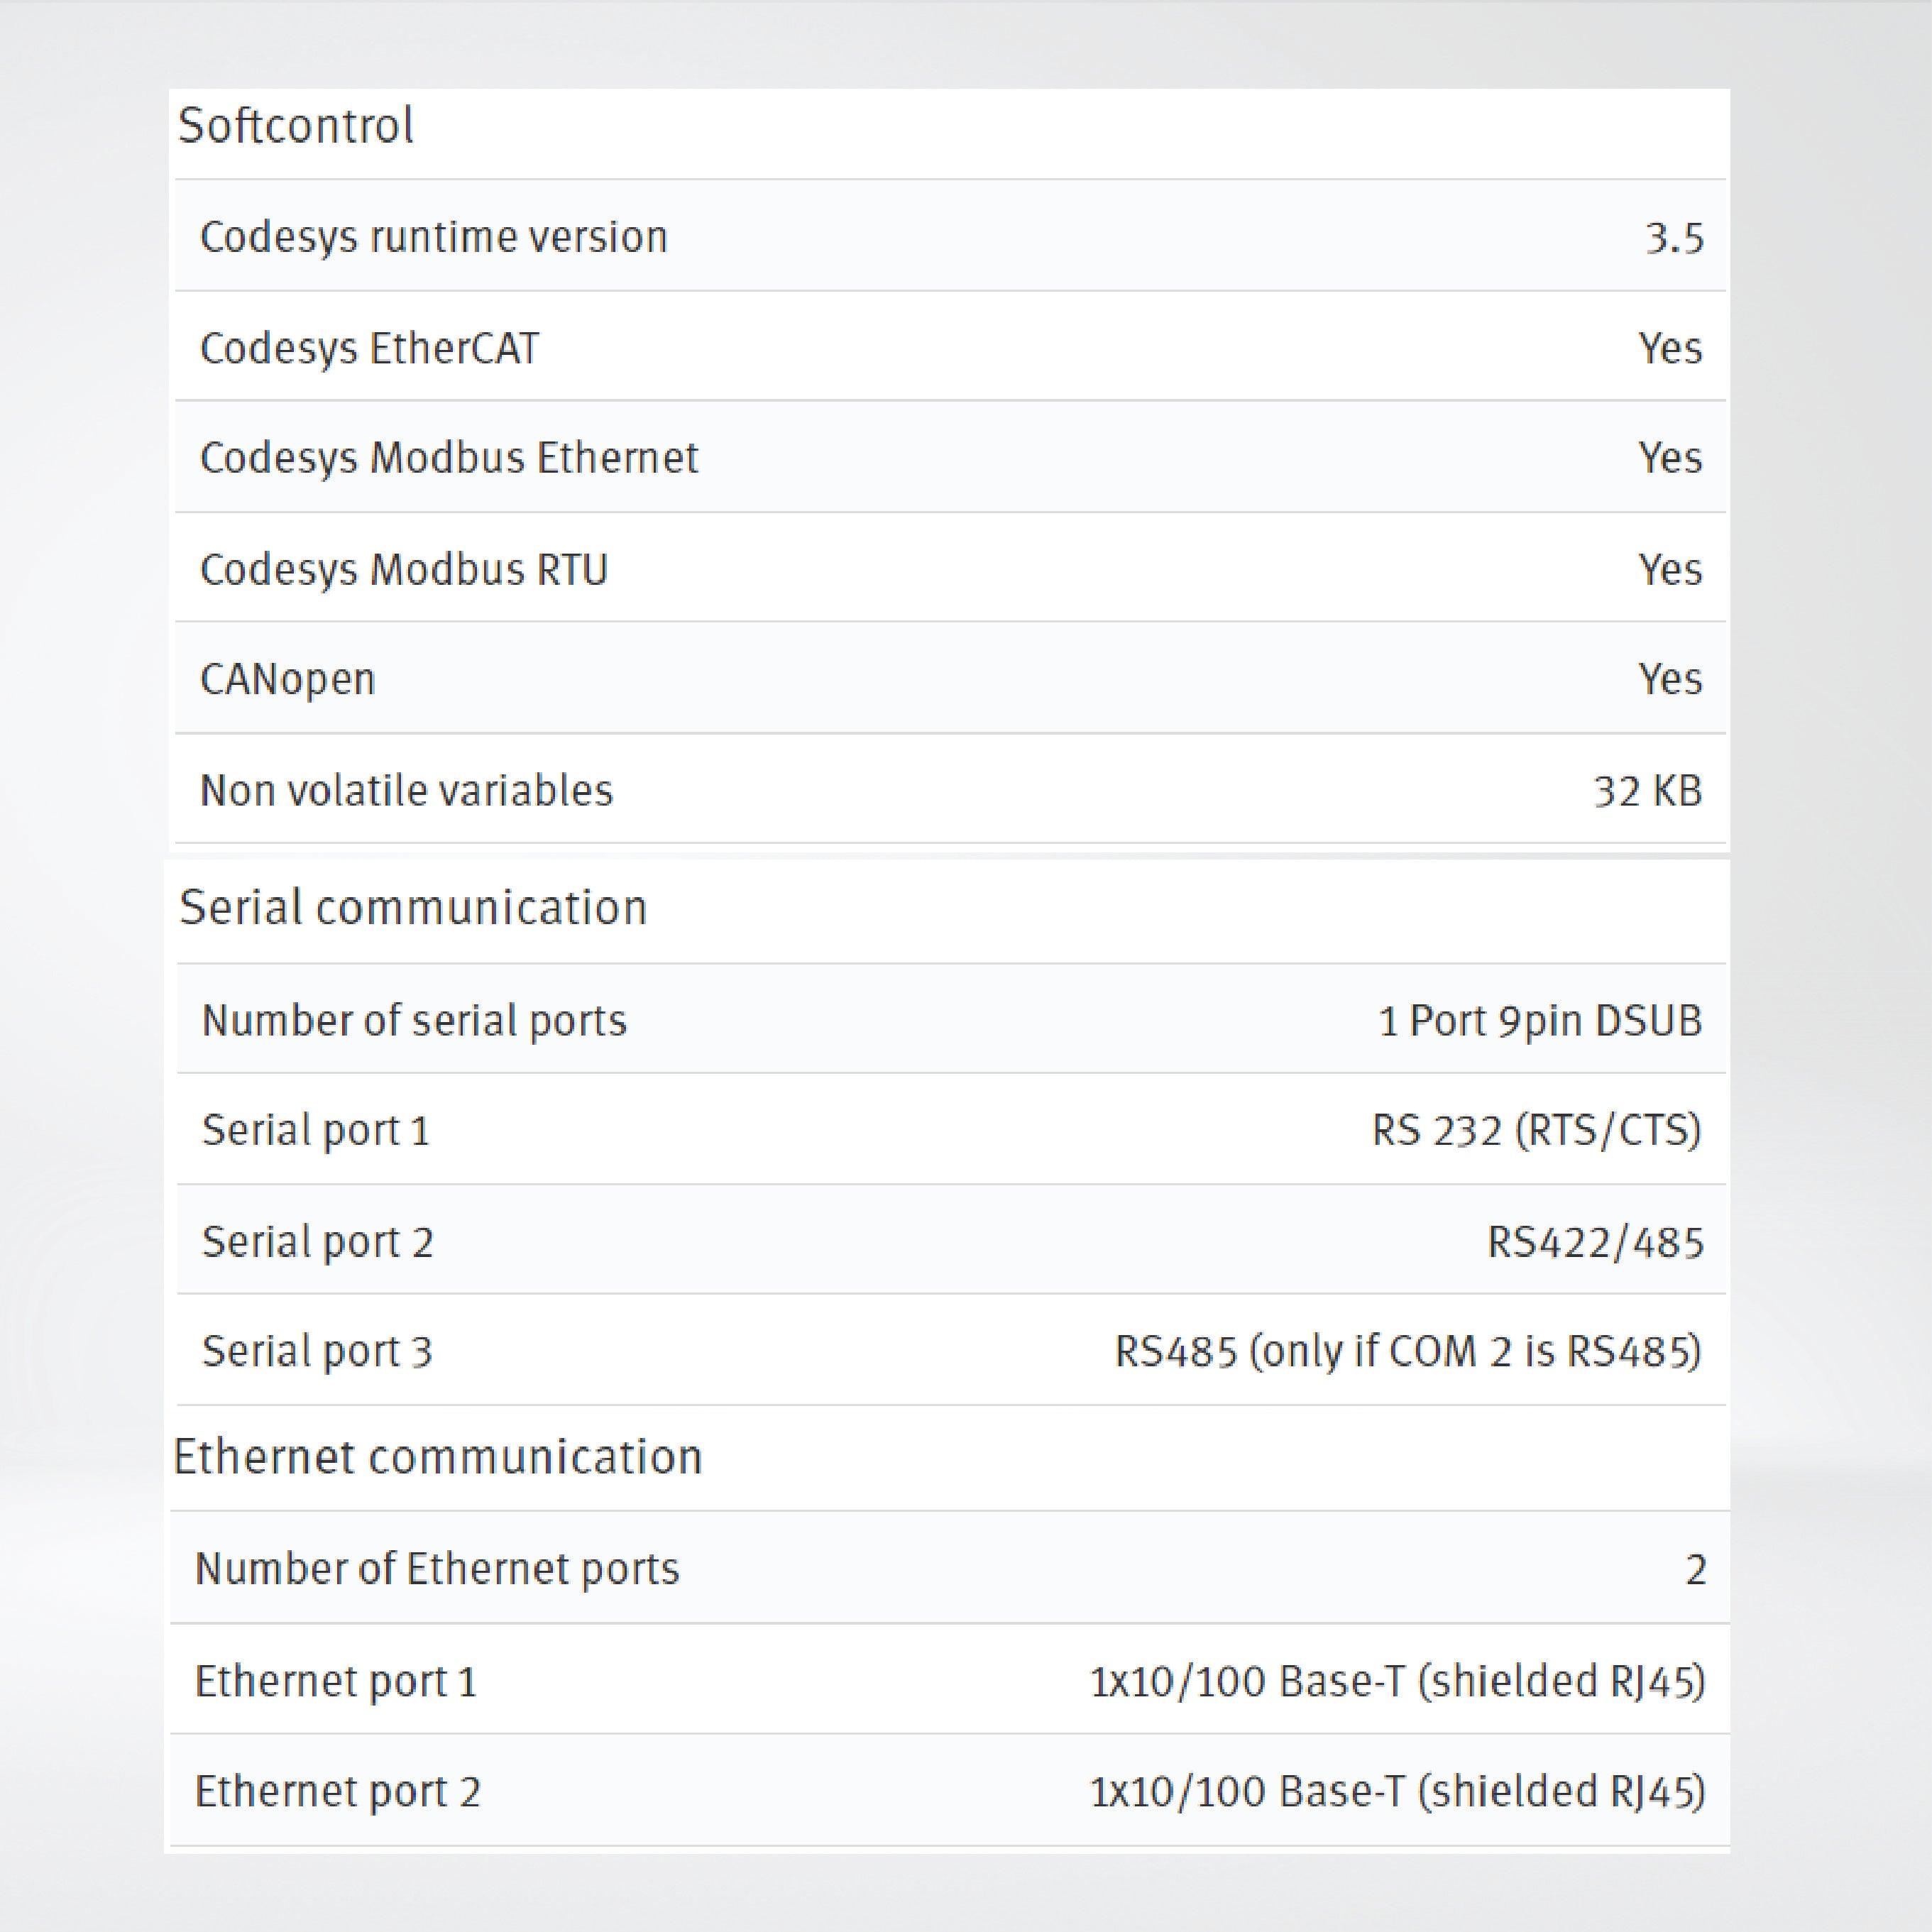Click the Ethernet communication section heading
Screen dimensions: 1932x1932
click(x=438, y=1457)
